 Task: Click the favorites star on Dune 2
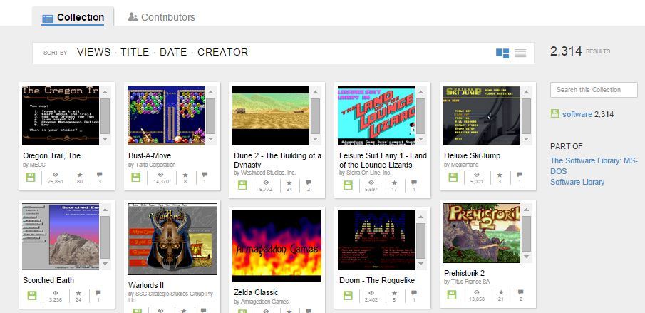[289, 183]
